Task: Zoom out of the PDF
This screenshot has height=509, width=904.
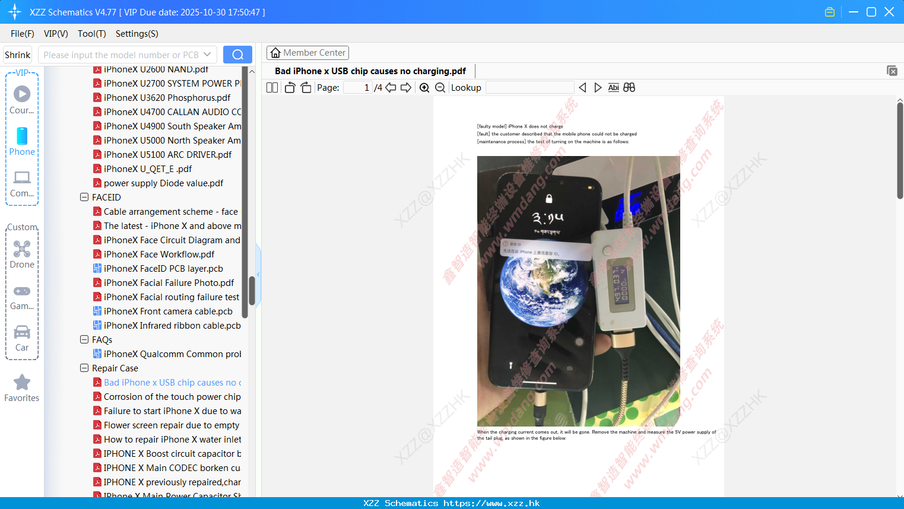Action: pos(440,88)
